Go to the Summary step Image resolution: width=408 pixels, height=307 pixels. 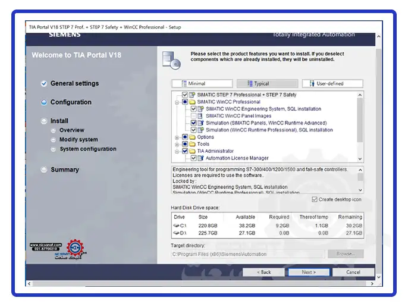[x=65, y=170]
